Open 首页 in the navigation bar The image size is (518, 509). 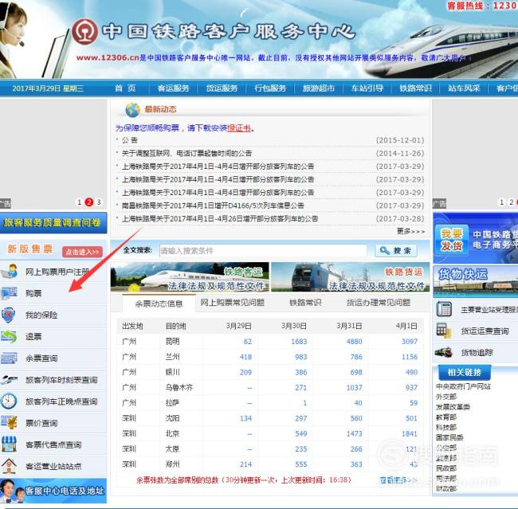[125, 88]
